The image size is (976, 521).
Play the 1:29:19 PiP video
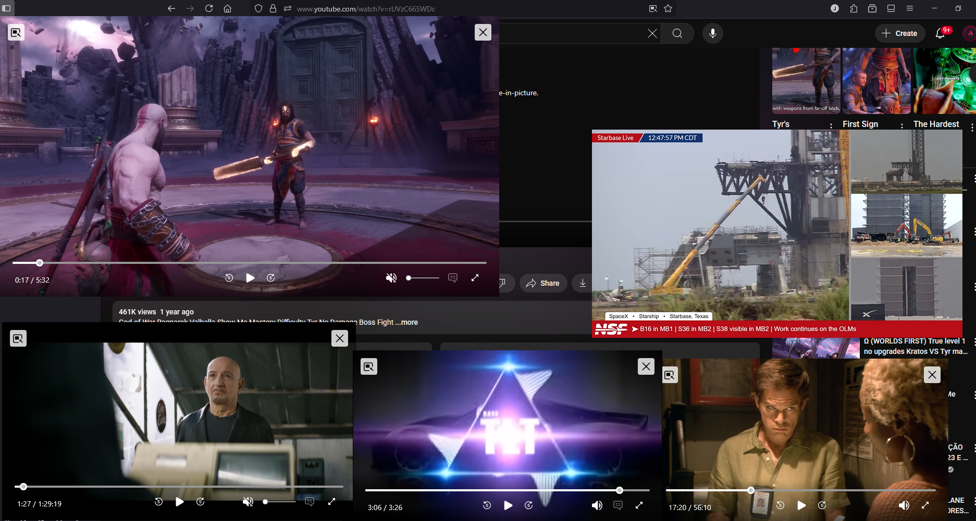tap(180, 502)
